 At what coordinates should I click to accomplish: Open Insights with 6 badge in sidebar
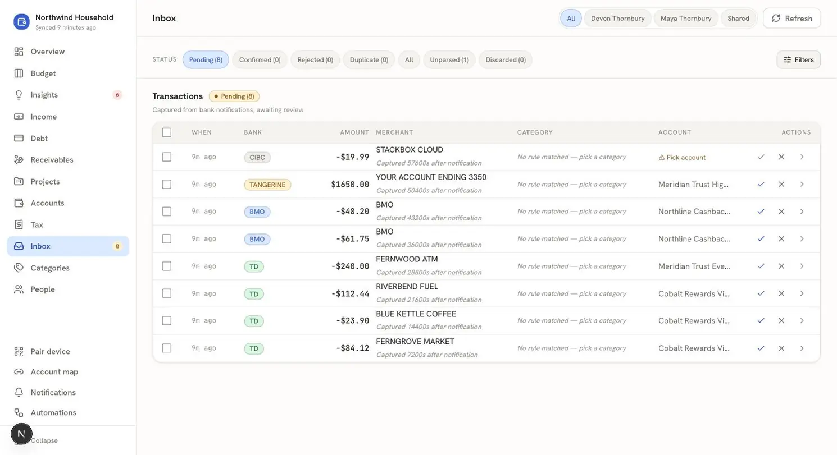click(x=68, y=95)
